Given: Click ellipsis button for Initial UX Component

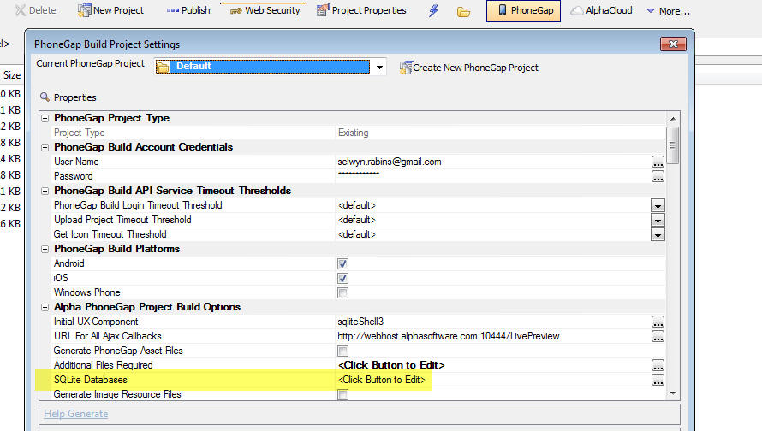Looking at the screenshot, I should point(658,322).
